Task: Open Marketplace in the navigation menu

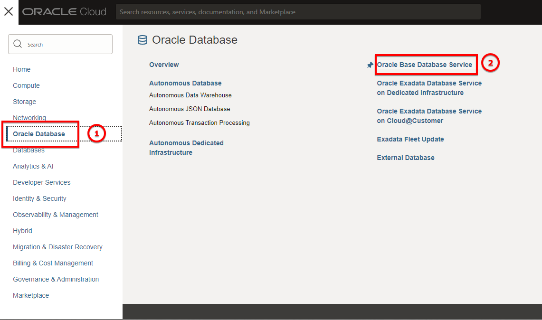Action: click(x=31, y=295)
